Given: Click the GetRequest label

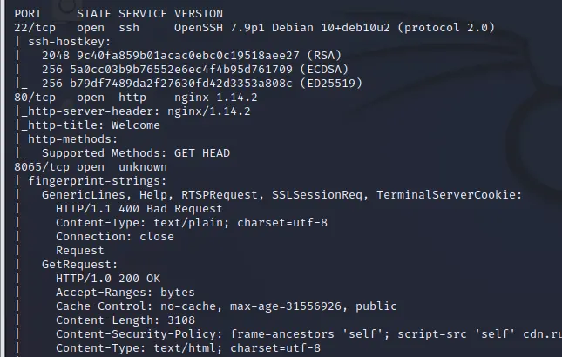Looking at the screenshot, I should pyautogui.click(x=78, y=265).
